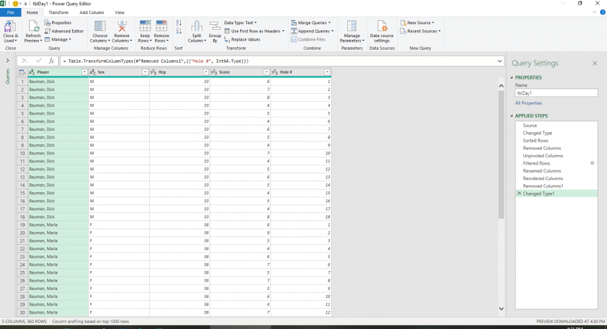Open the Score column filter dropdown
This screenshot has height=329, width=607.
[266, 72]
